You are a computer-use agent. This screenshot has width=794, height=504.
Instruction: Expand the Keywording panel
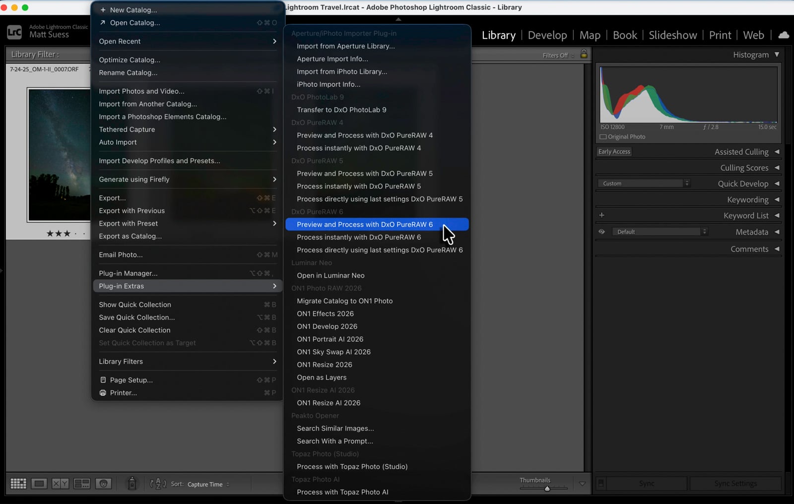tap(777, 199)
